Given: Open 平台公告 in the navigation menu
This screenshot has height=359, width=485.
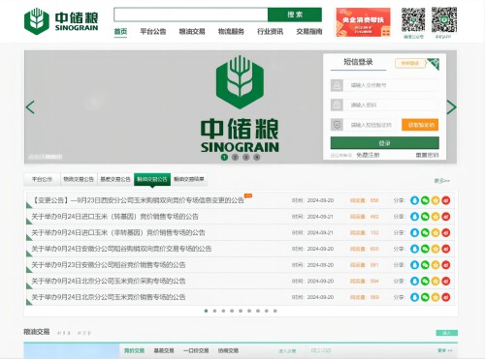Looking at the screenshot, I should point(153,32).
